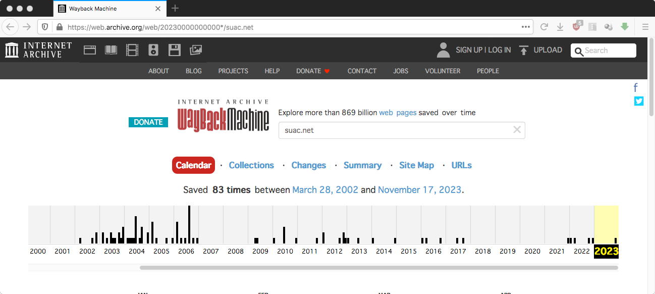Image resolution: width=655 pixels, height=294 pixels.
Task: Reload the page
Action: coord(544,27)
